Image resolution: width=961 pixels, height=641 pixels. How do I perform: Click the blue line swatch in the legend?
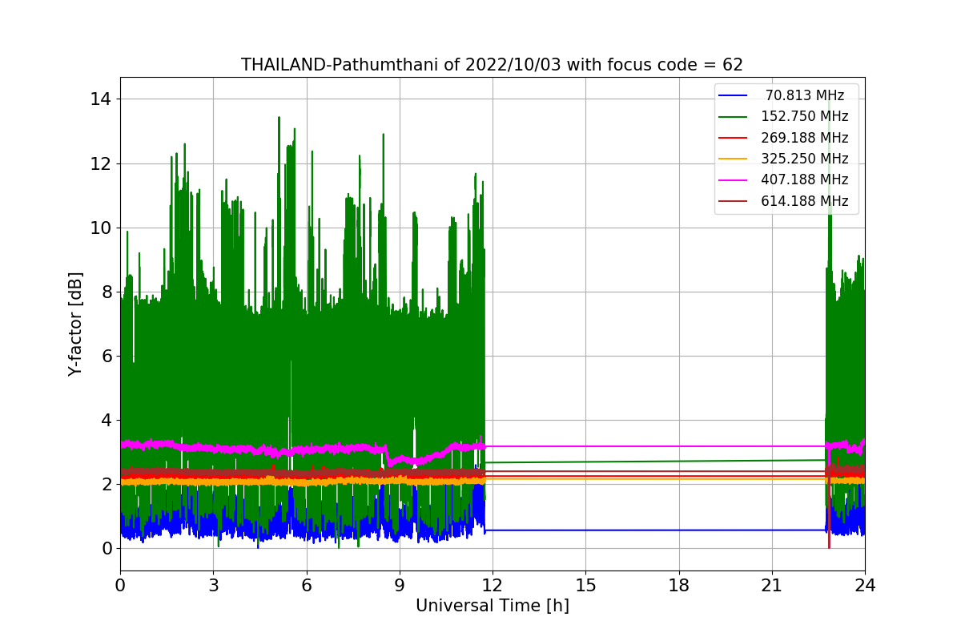734,96
